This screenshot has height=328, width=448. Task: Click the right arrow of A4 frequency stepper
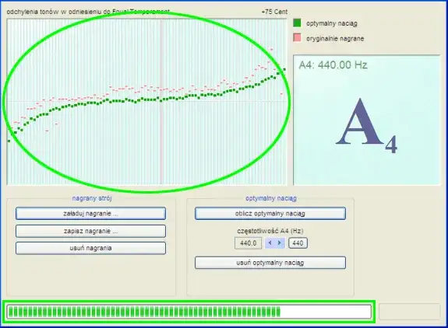click(x=280, y=243)
